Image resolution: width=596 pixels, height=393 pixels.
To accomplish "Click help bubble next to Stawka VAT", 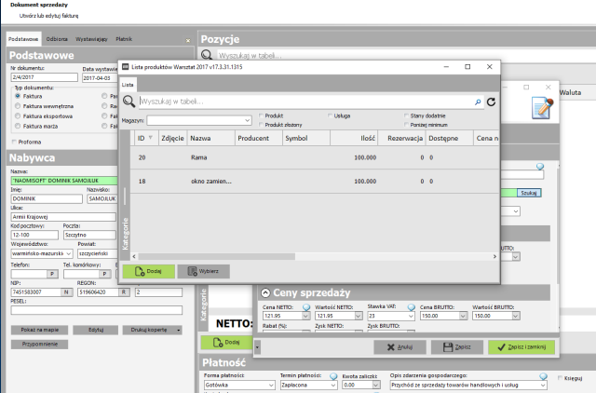I will point(412,307).
